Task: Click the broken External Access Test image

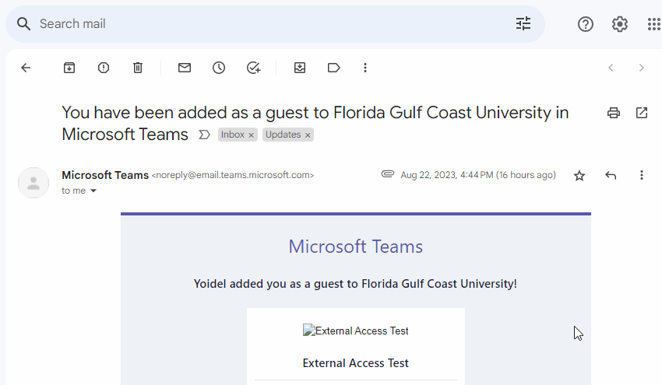Action: pyautogui.click(x=355, y=331)
